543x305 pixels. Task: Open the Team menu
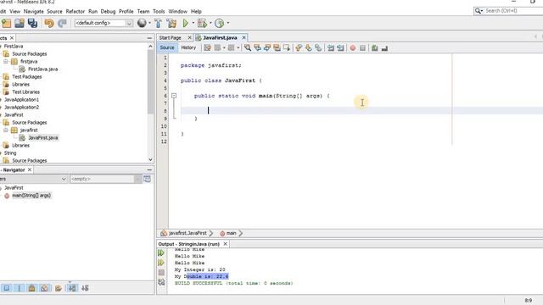143,11
